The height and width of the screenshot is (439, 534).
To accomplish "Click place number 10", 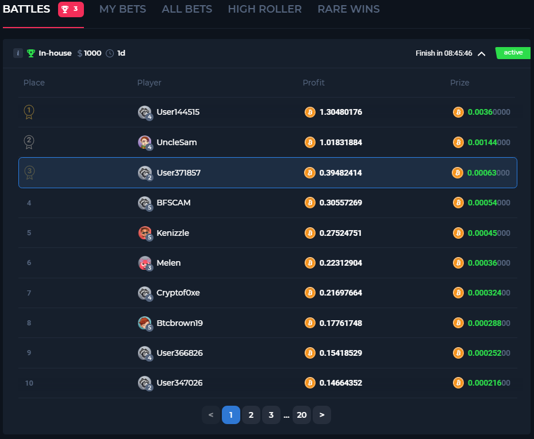I will tap(29, 383).
